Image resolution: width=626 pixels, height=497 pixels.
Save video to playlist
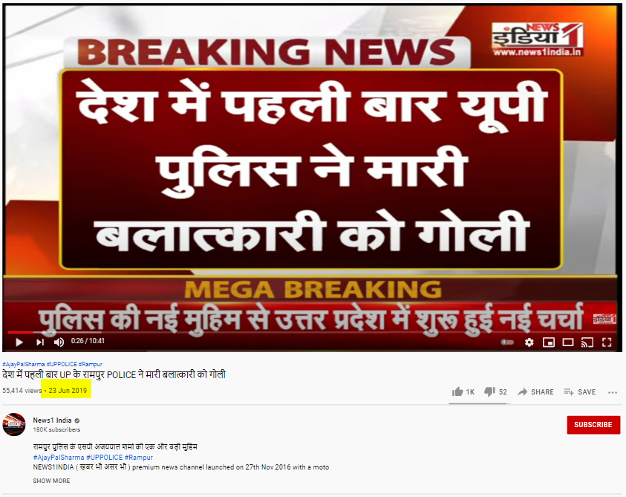[580, 392]
